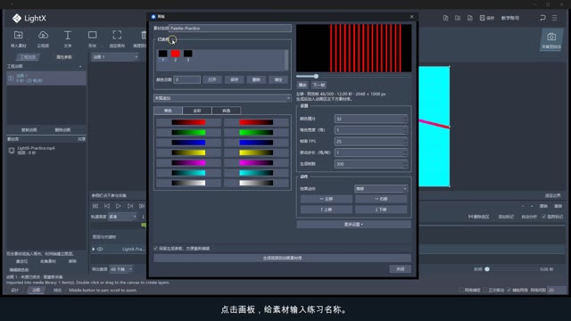The image size is (571, 321).
Task: Click the Clear button in palette dialog
Action: 278,79
